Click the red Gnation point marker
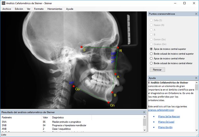 tap(108, 102)
